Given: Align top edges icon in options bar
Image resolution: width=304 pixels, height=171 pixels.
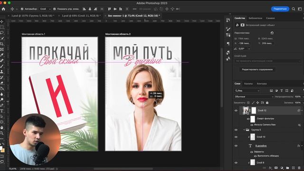Looking at the screenshot, I should pos(109,9).
